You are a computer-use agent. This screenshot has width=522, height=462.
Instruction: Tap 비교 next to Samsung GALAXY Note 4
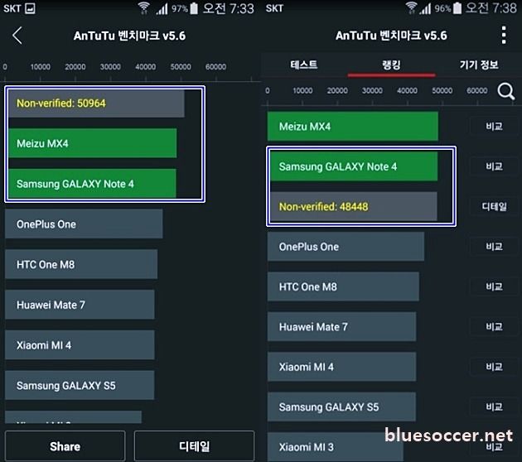pos(494,166)
